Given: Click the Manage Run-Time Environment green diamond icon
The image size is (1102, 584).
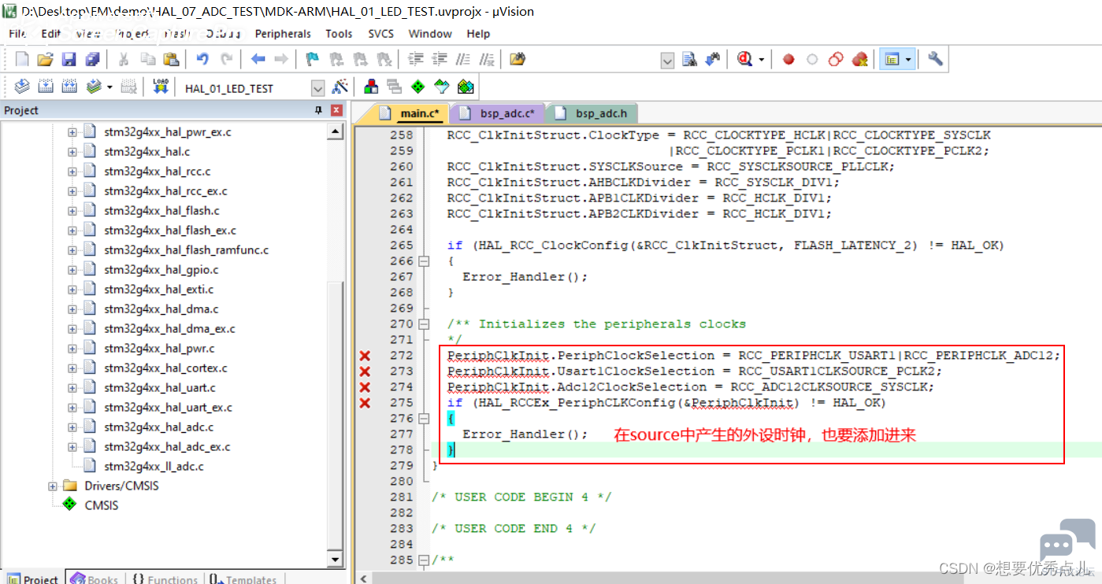Looking at the screenshot, I should 417,87.
